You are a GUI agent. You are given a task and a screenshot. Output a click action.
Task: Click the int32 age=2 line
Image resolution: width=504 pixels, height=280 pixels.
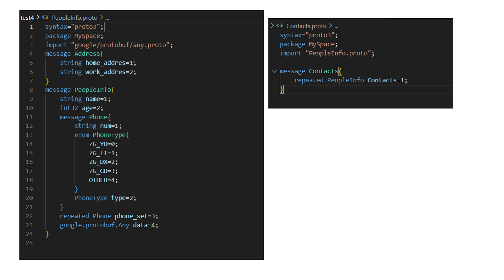click(82, 108)
